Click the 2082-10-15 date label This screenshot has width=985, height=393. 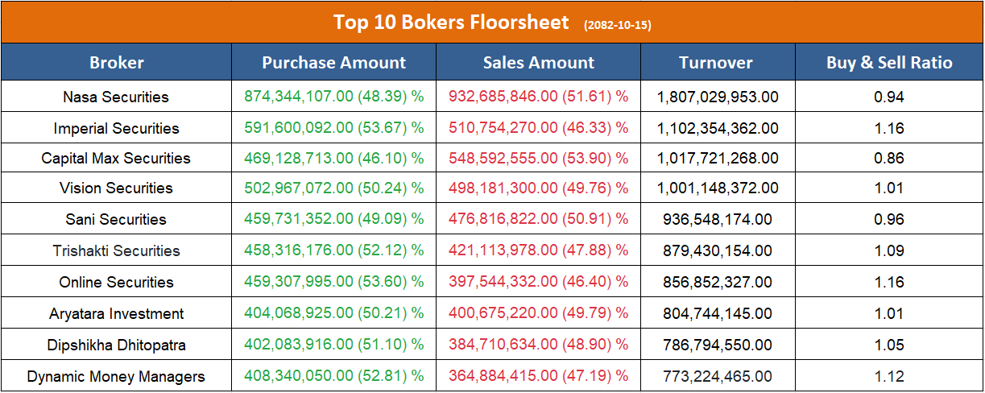click(618, 25)
